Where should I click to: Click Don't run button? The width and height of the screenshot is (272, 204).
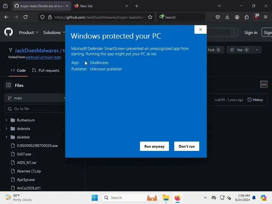tap(187, 146)
